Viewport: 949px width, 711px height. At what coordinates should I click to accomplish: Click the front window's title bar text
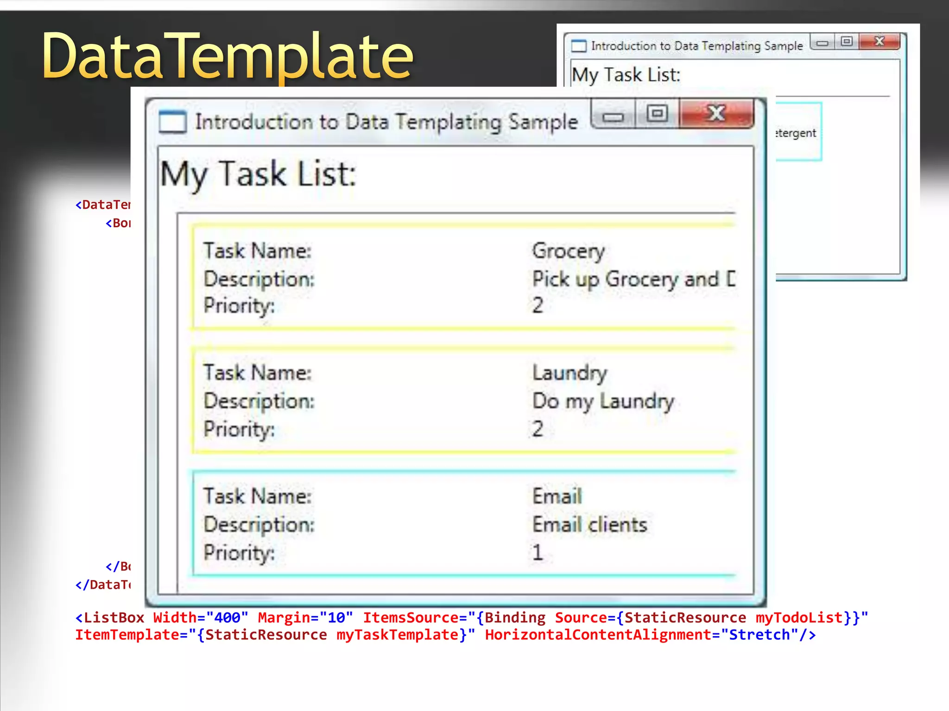386,122
